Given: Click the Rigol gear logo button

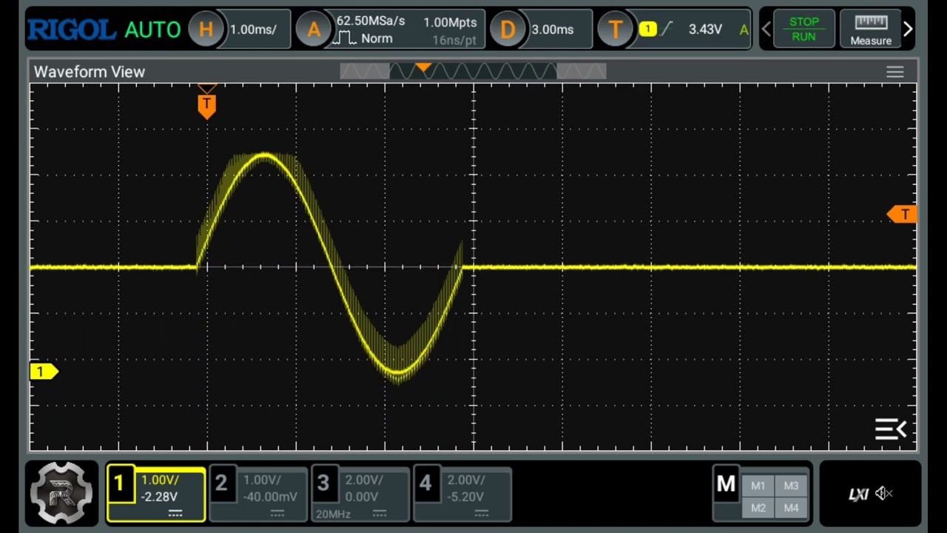Looking at the screenshot, I should click(61, 492).
